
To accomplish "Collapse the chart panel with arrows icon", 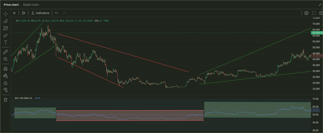I will pyautogui.click(x=320, y=5).
